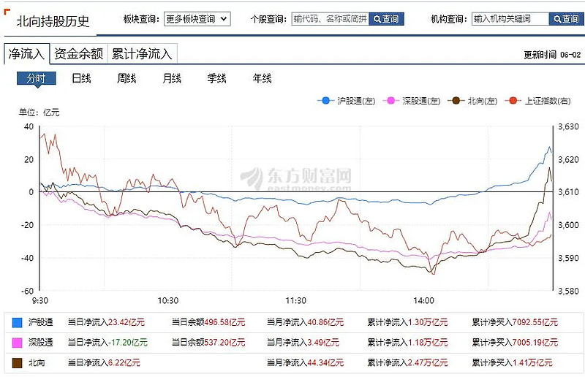Click the 查询 button for institution search
Viewport: 585px width, 377px height.
[x=566, y=19]
